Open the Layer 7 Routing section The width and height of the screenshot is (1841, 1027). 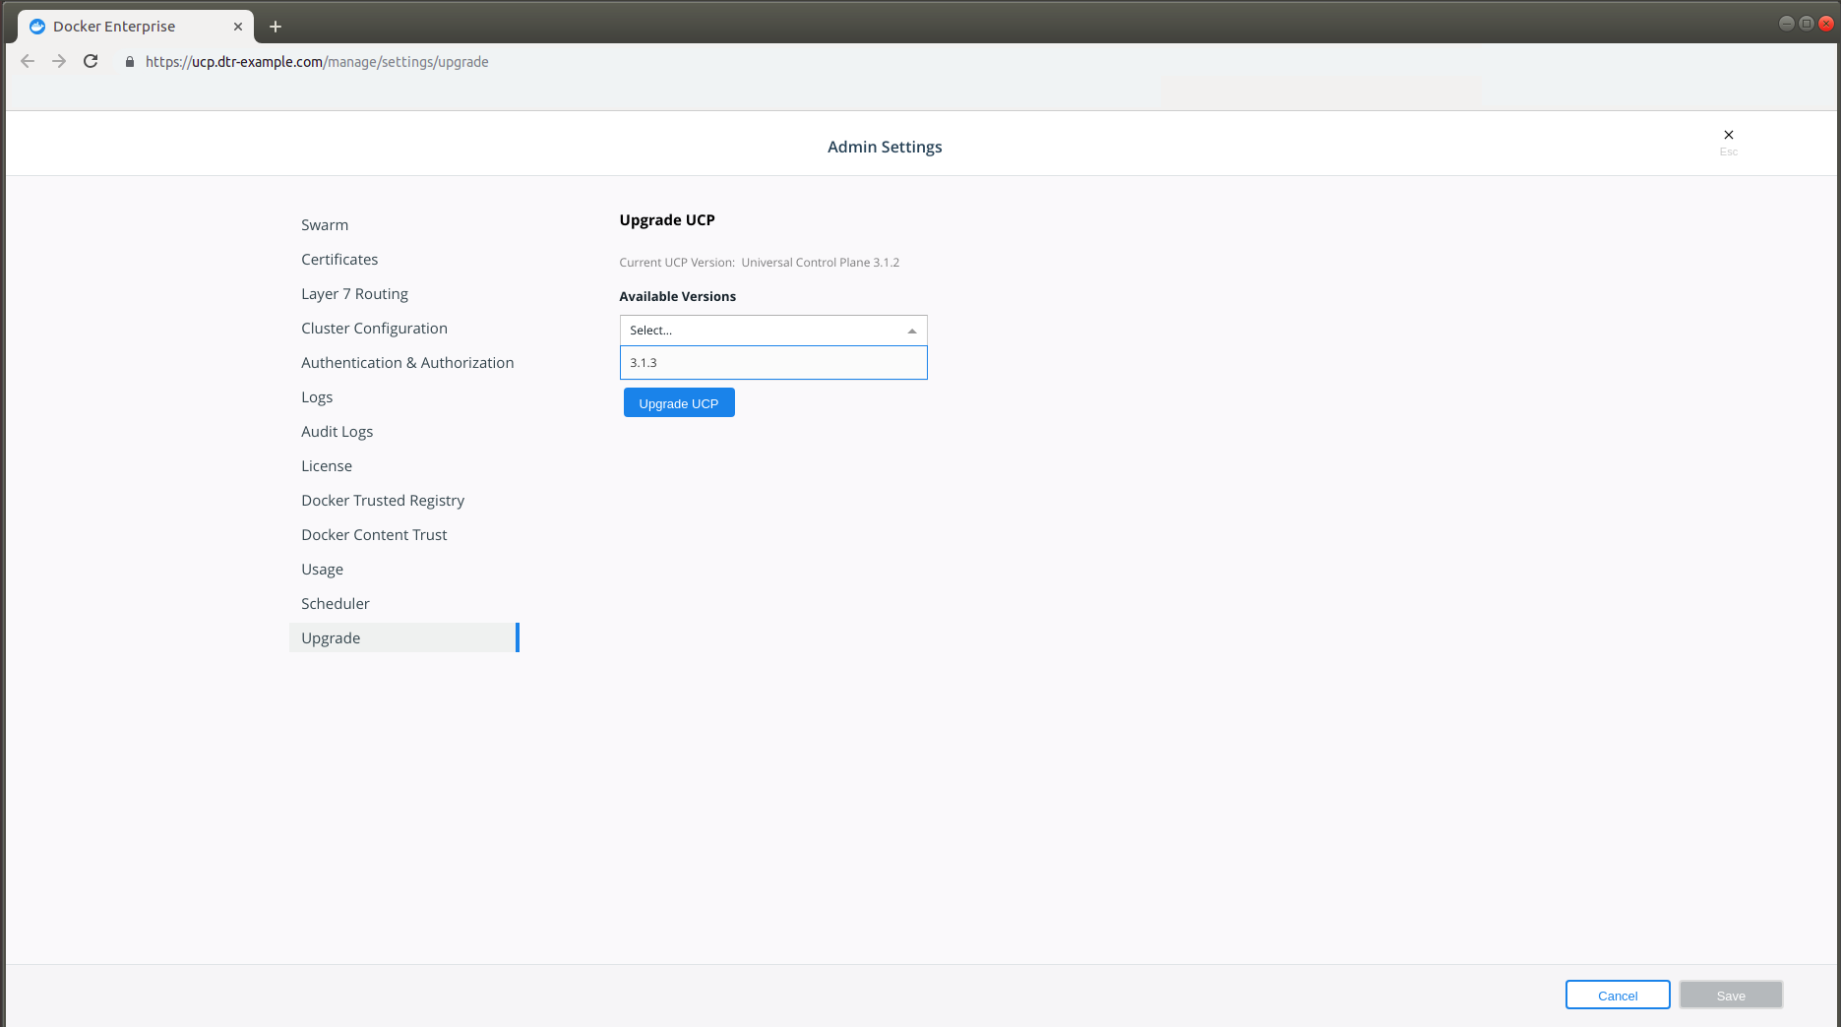[x=354, y=294]
